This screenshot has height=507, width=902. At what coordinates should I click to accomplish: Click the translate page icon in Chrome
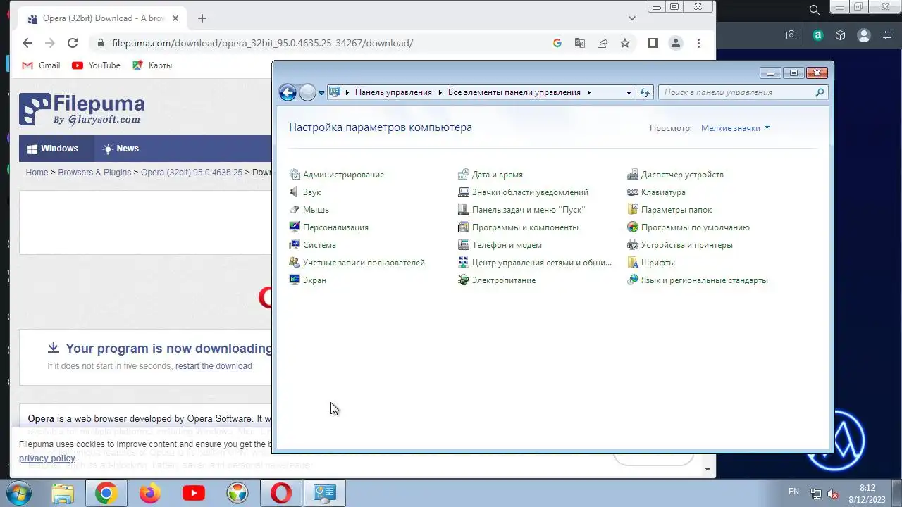click(x=580, y=43)
